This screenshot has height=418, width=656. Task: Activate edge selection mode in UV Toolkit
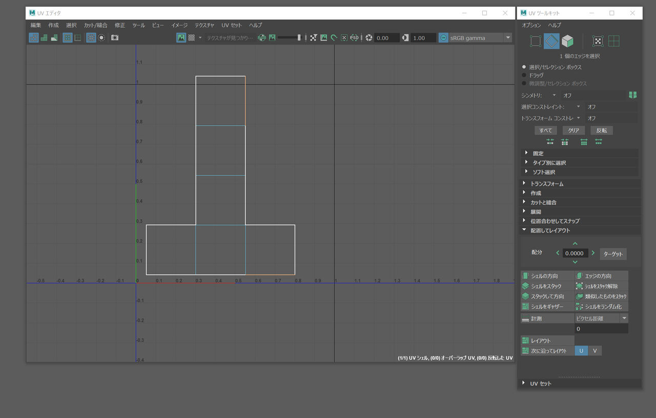point(551,41)
